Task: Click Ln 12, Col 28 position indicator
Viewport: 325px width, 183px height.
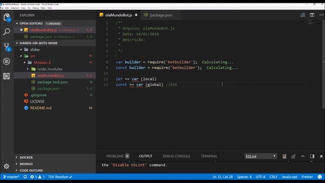Action: 222,177
